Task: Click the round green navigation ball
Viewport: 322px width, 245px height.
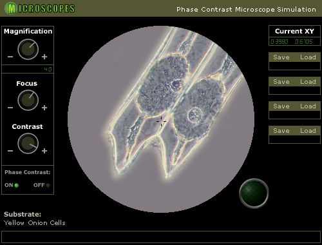Action: [254, 193]
